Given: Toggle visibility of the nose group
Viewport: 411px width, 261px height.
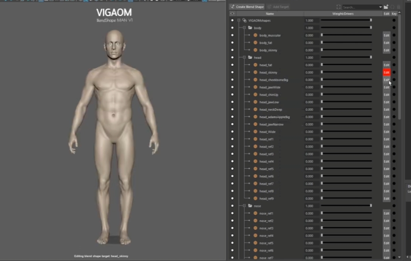Looking at the screenshot, I should 232,206.
